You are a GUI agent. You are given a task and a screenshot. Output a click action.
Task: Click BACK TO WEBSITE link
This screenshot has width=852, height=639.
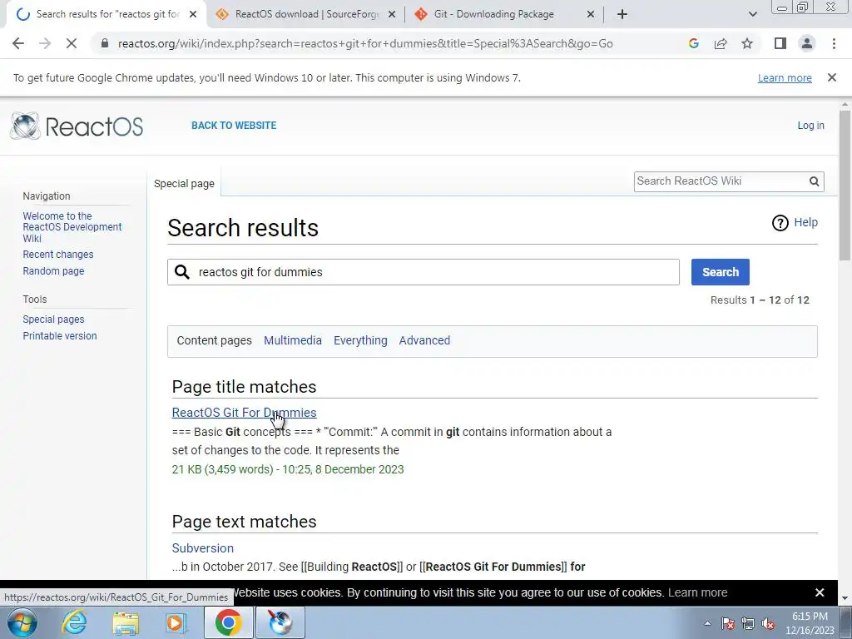[x=234, y=126]
